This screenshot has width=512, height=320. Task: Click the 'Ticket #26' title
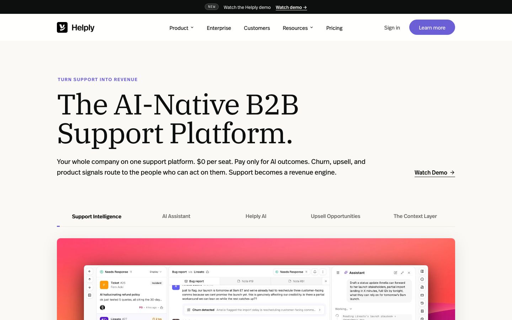(x=118, y=283)
